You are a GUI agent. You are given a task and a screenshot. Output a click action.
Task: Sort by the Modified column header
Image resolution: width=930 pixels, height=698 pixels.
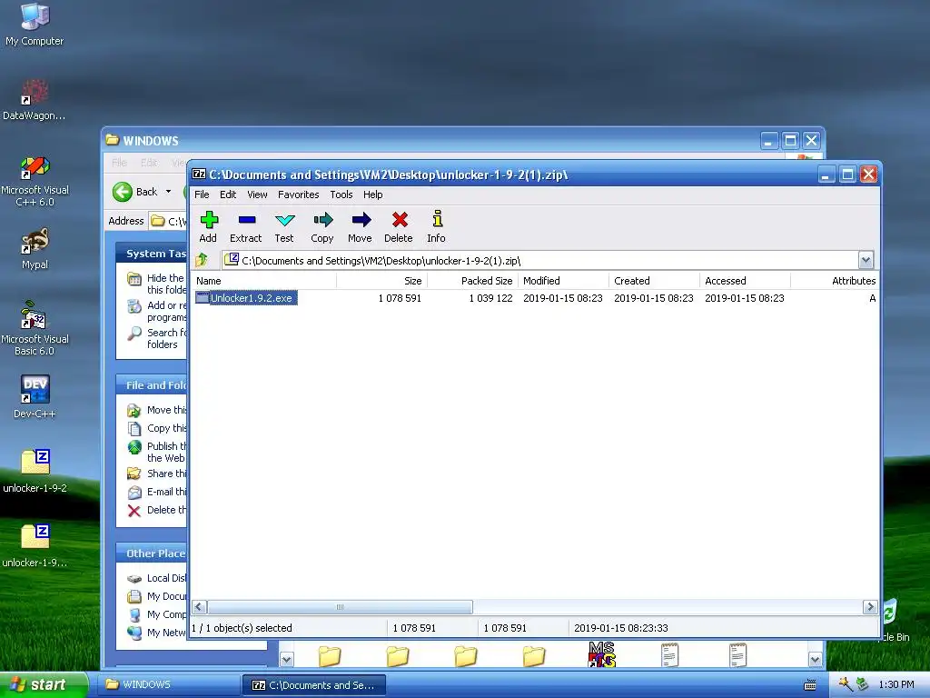tap(563, 281)
